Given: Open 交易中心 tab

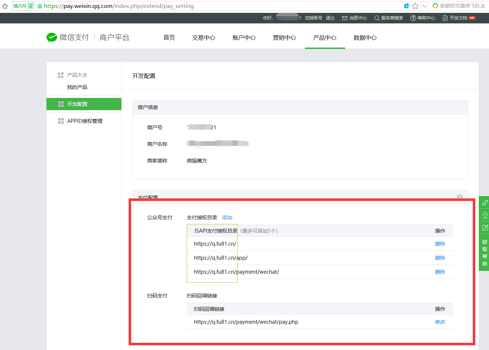Looking at the screenshot, I should [x=204, y=38].
